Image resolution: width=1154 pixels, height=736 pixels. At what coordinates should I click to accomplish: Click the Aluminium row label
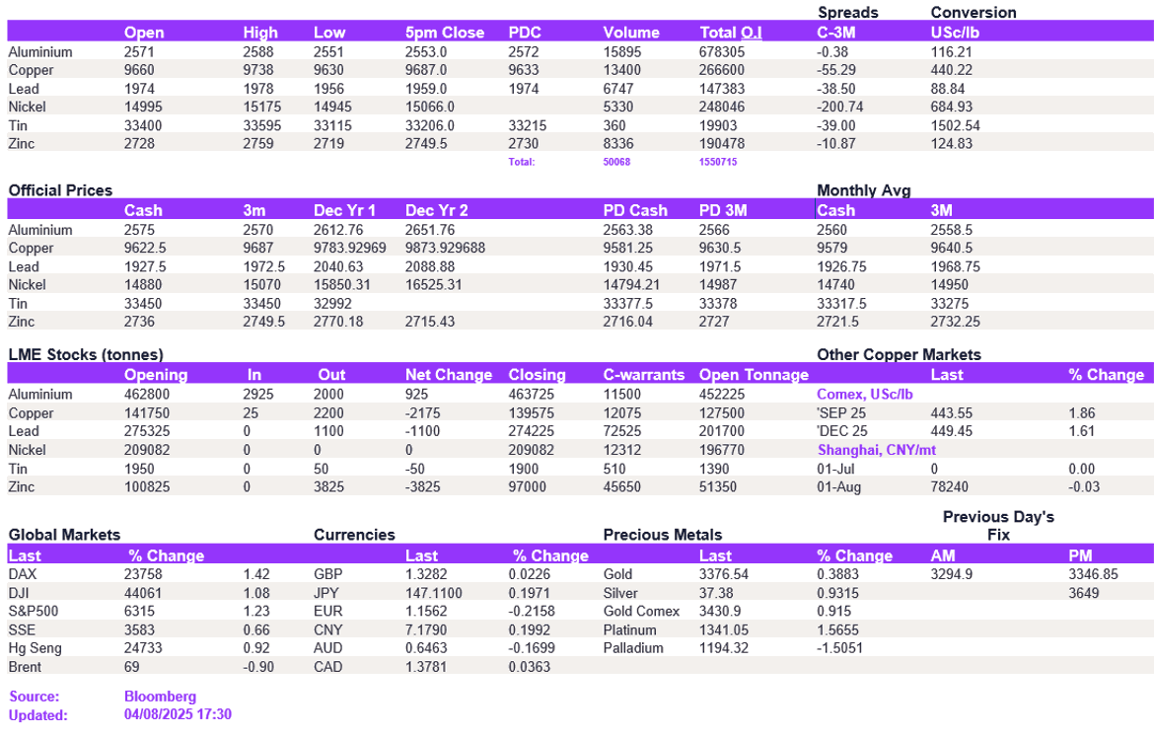[x=38, y=51]
